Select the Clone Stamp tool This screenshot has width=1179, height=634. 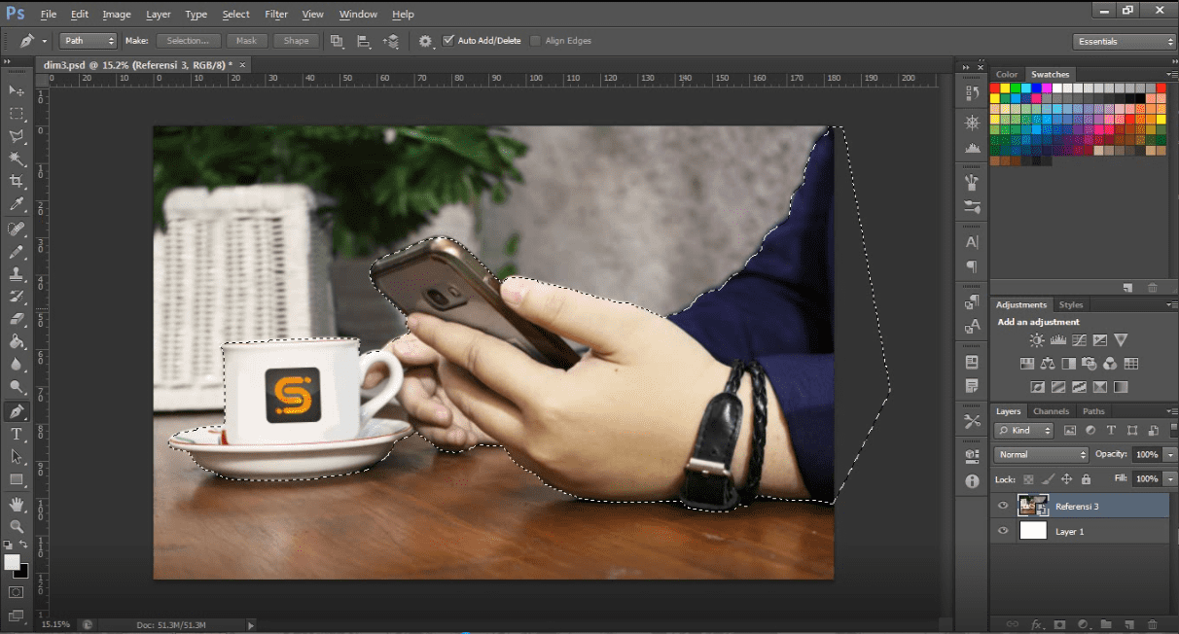click(x=17, y=274)
